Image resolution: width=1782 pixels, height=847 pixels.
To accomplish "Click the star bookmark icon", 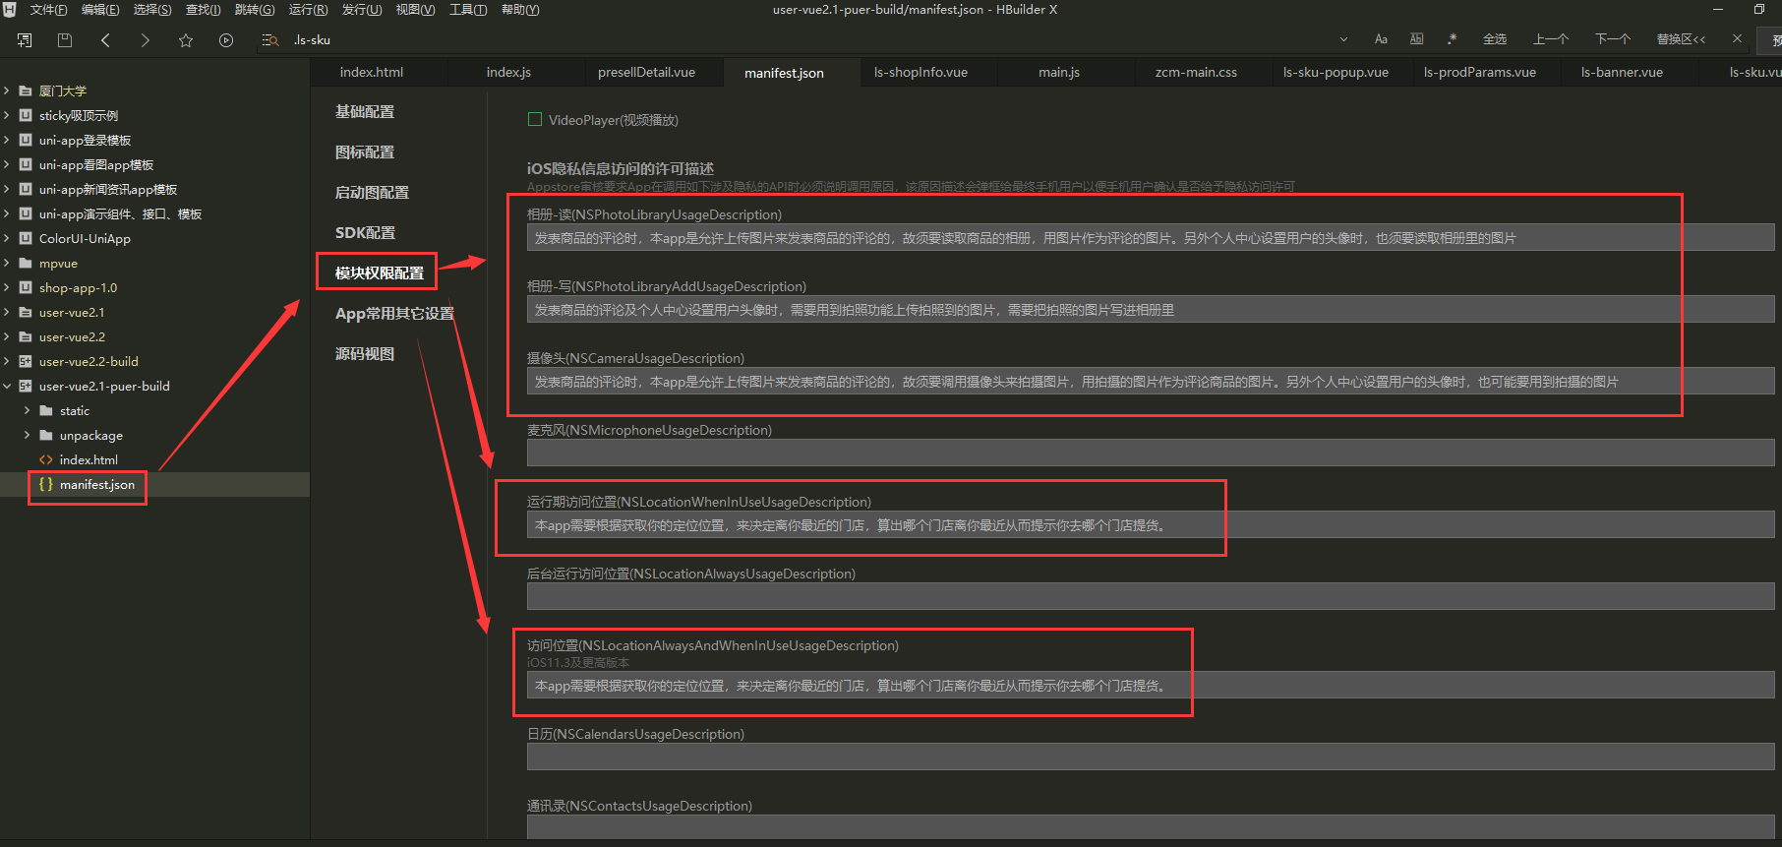I will coord(186,40).
